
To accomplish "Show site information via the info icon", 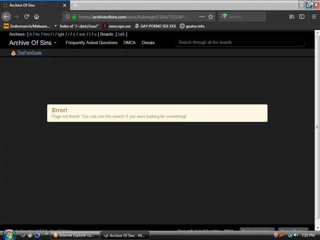I will 68,17.
